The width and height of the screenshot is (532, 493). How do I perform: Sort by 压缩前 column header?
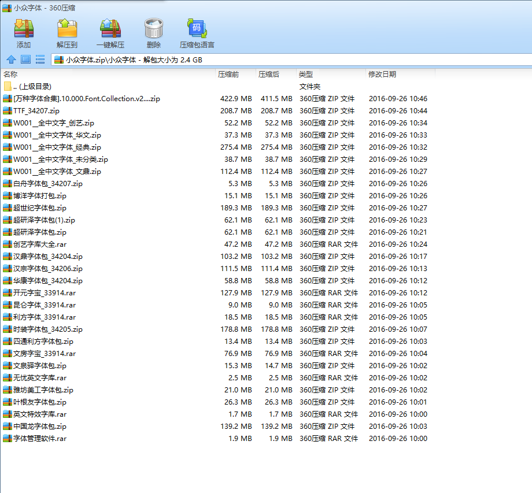click(x=235, y=74)
